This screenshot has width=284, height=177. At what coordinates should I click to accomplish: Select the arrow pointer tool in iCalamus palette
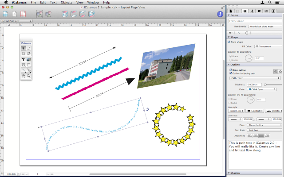coord(23,48)
